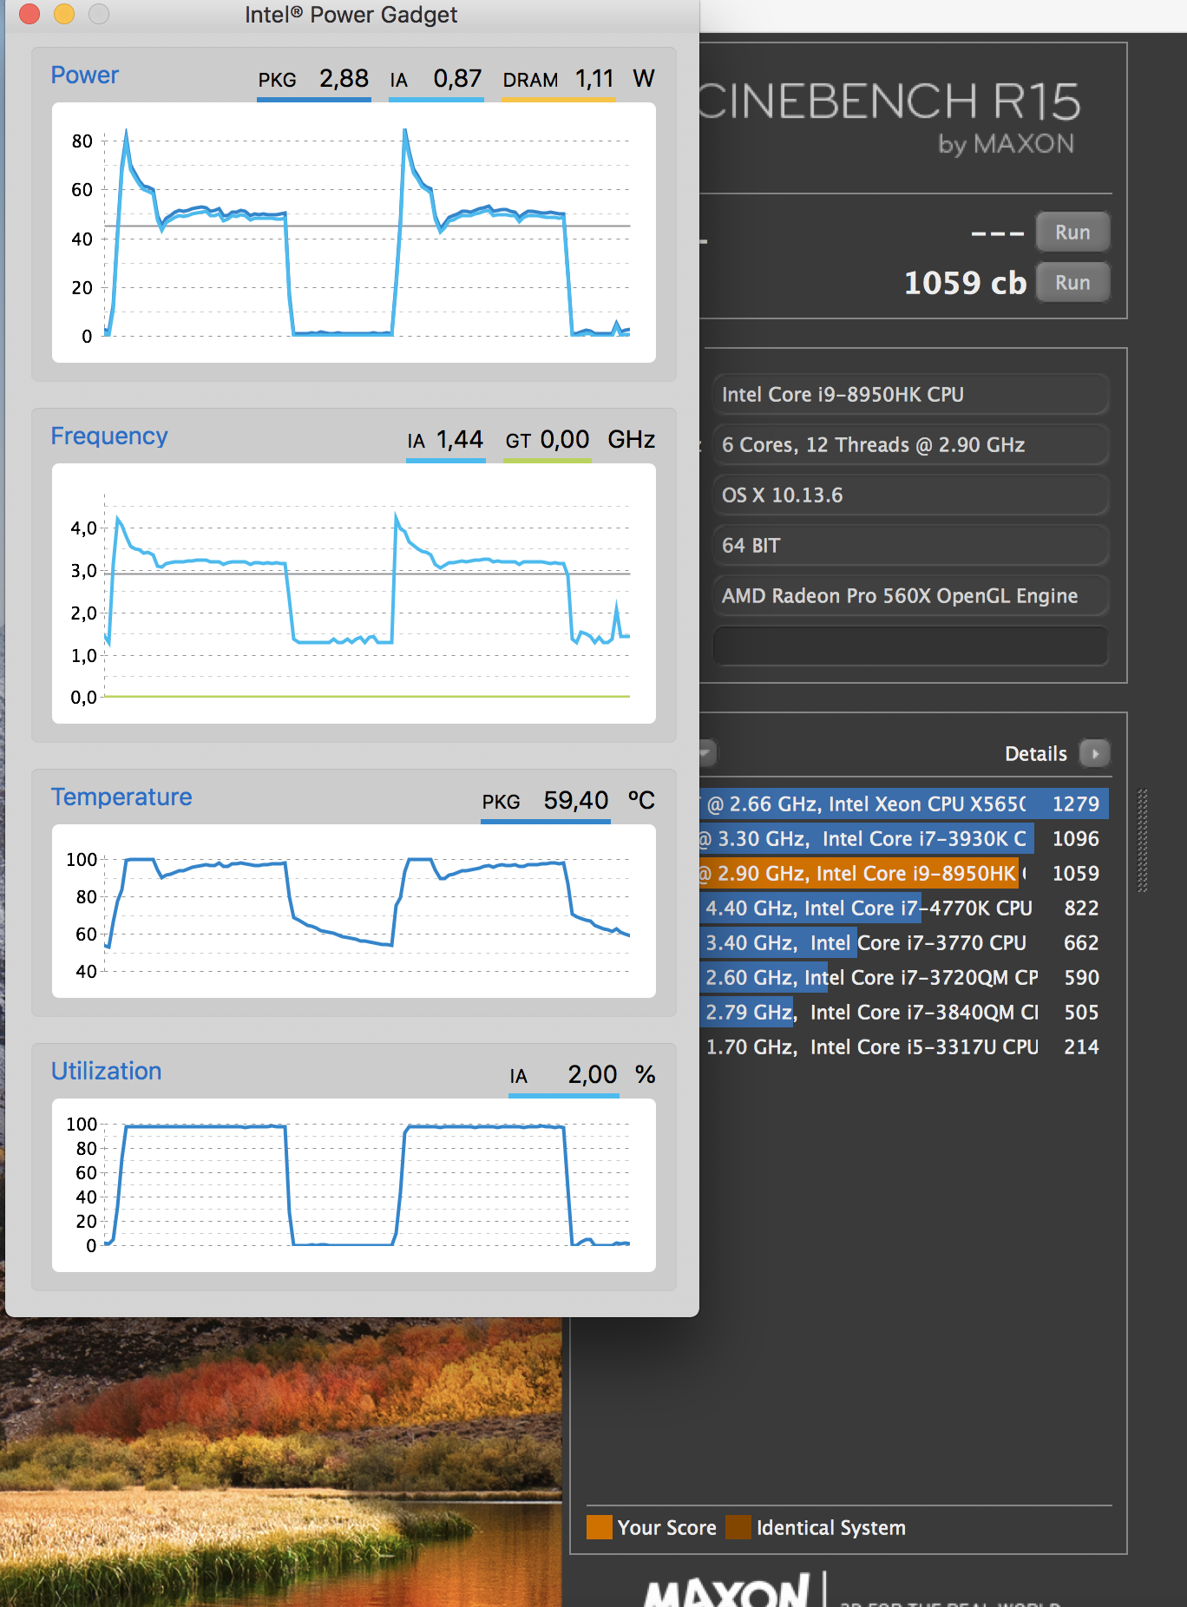Screen dimensions: 1187x1607
Task: Close the Intel Power Gadget window
Action: [x=30, y=14]
